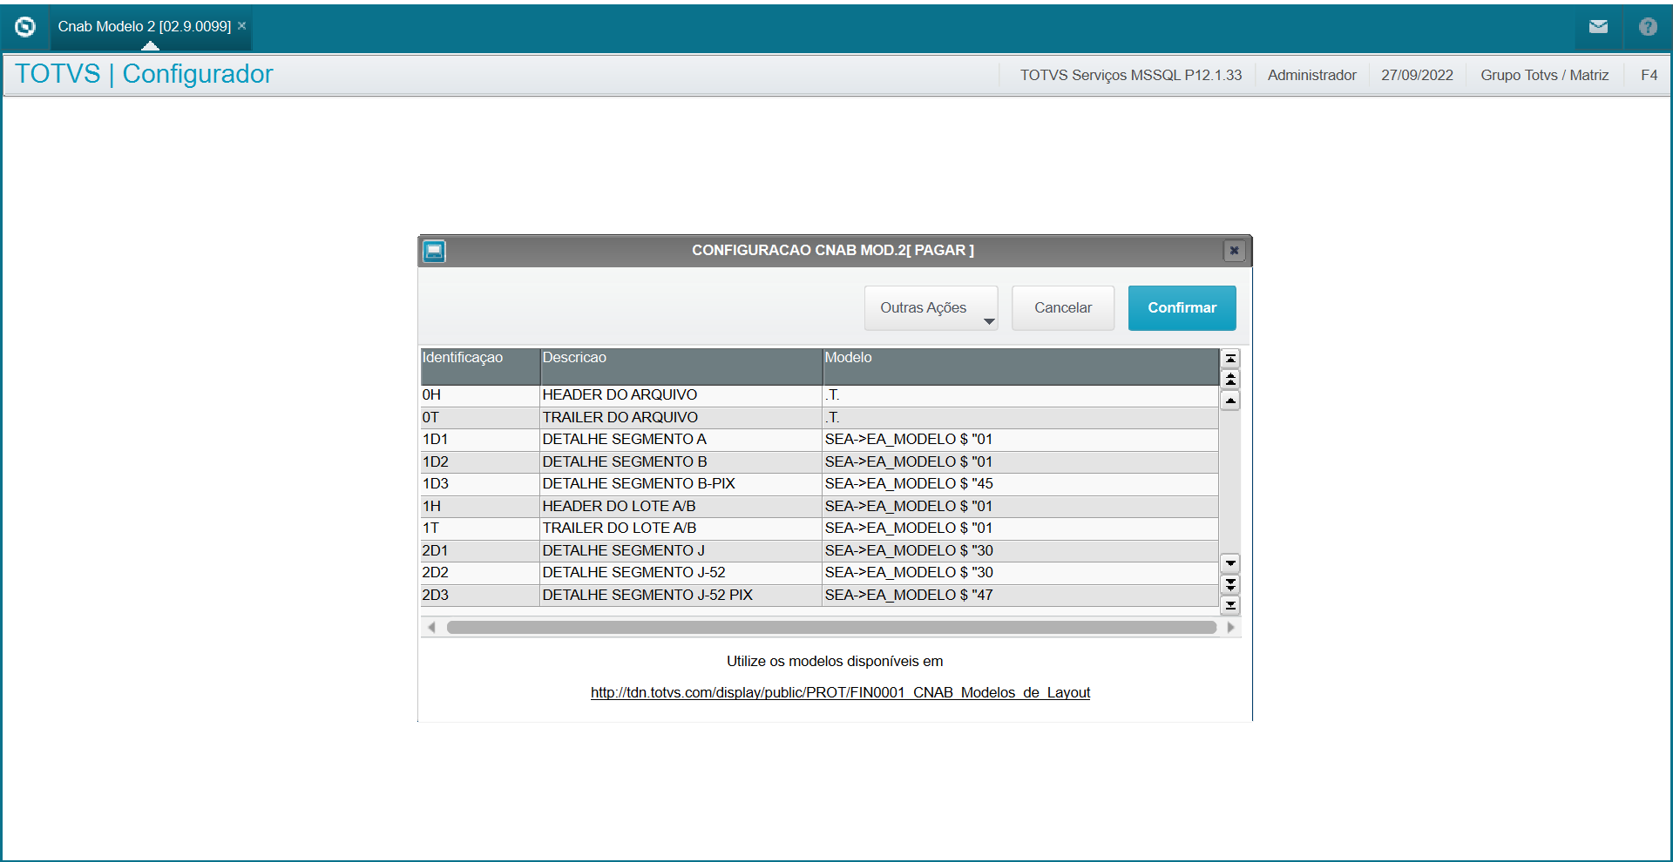The height and width of the screenshot is (862, 1673).
Task: Select the HEADER DO ARQUIVO row
Action: [x=819, y=395]
